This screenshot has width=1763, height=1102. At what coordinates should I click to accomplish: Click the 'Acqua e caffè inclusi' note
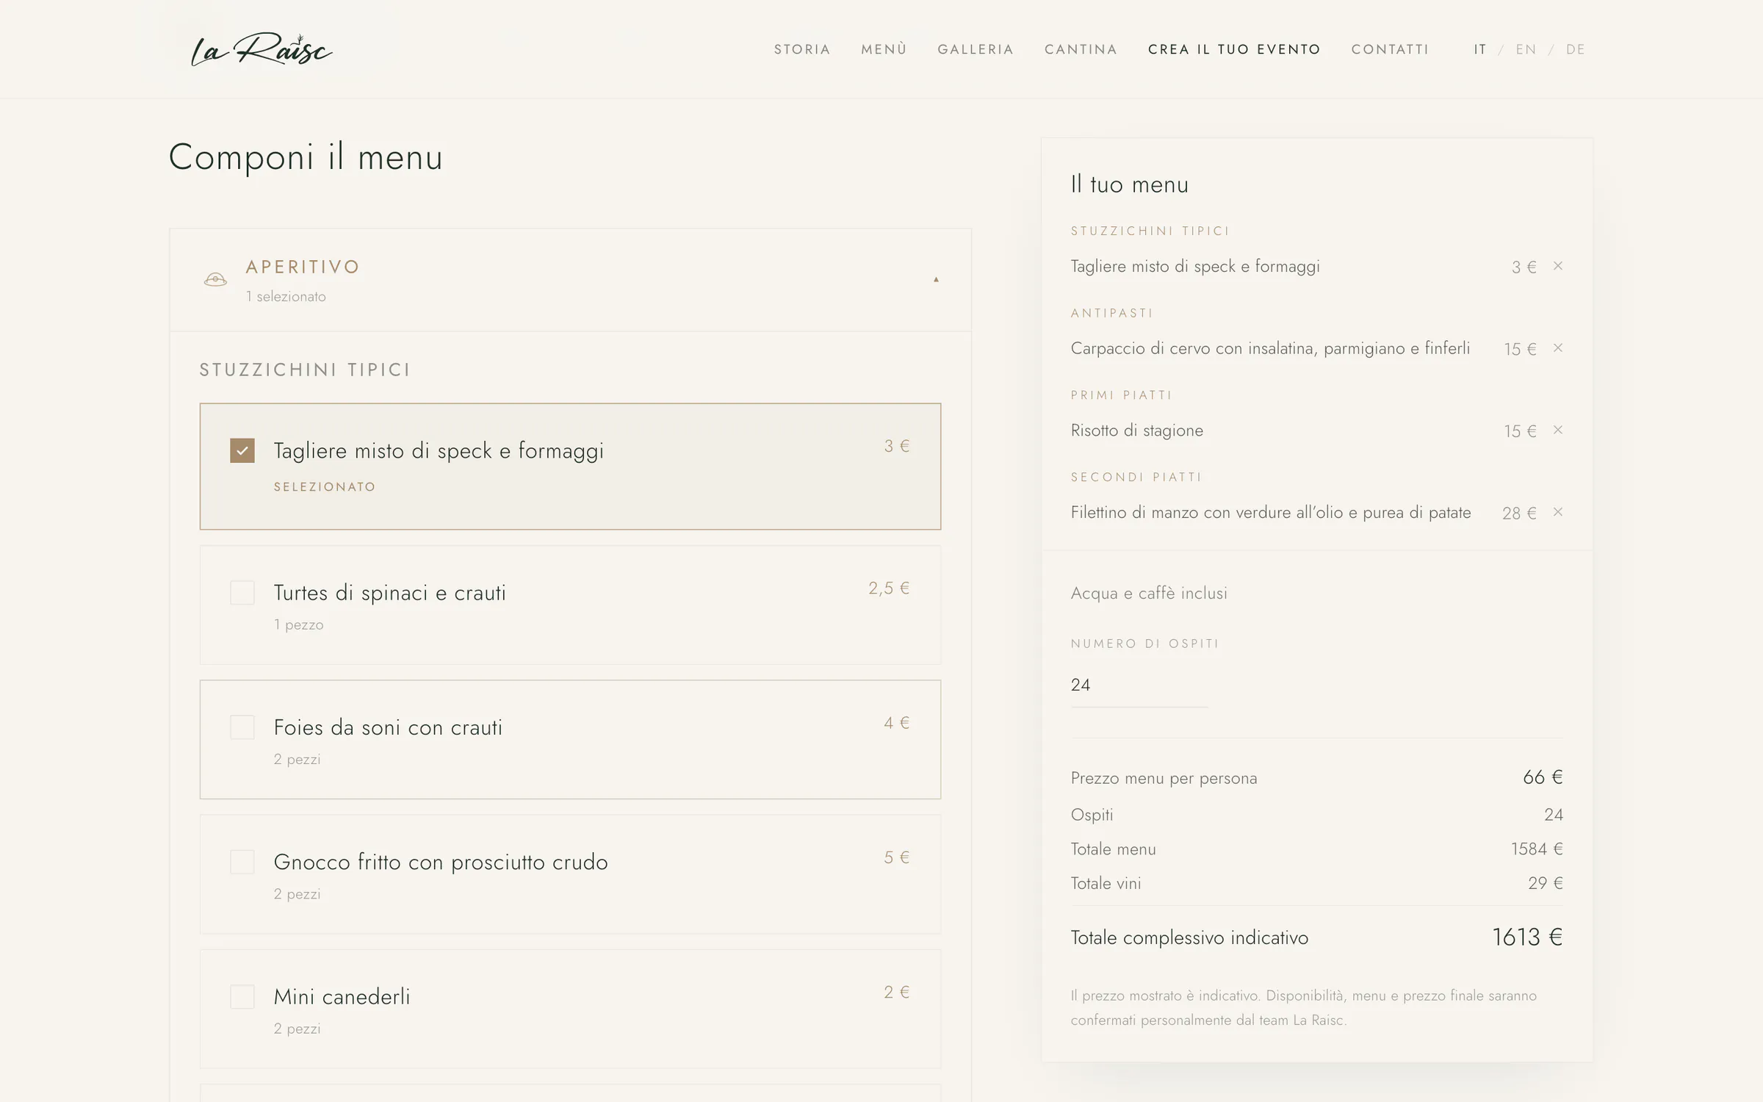pyautogui.click(x=1149, y=593)
